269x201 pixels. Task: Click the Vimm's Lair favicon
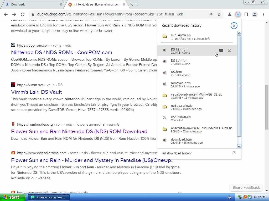[x=13, y=85]
